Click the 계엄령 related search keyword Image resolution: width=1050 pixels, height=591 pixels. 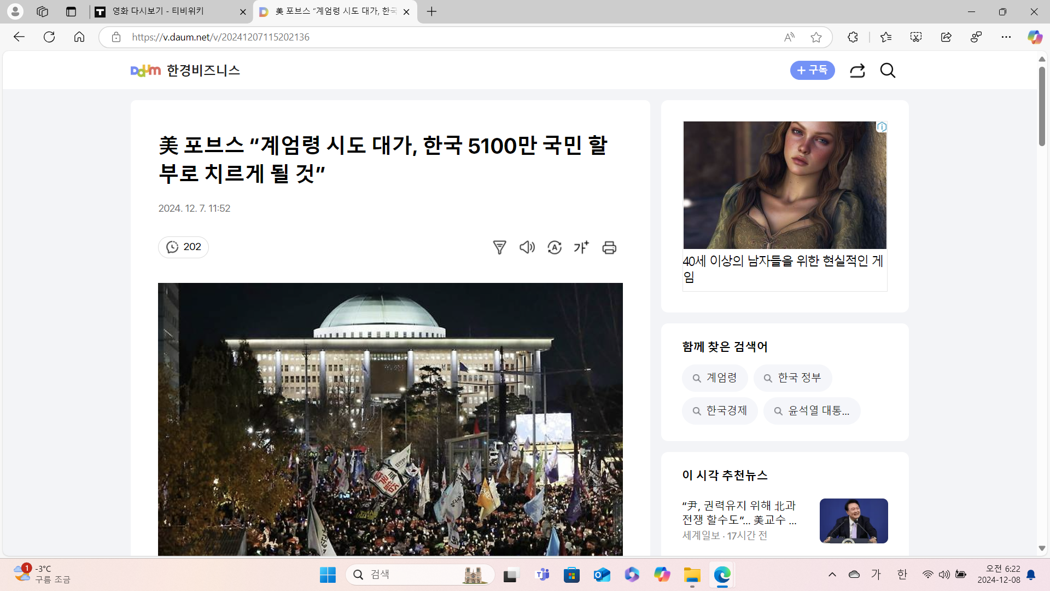tap(715, 378)
